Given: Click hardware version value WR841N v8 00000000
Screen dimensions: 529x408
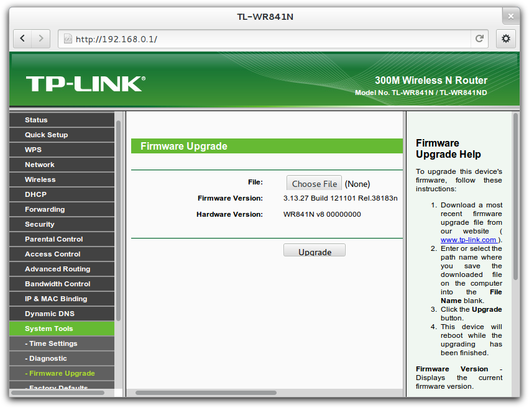Looking at the screenshot, I should 322,214.
